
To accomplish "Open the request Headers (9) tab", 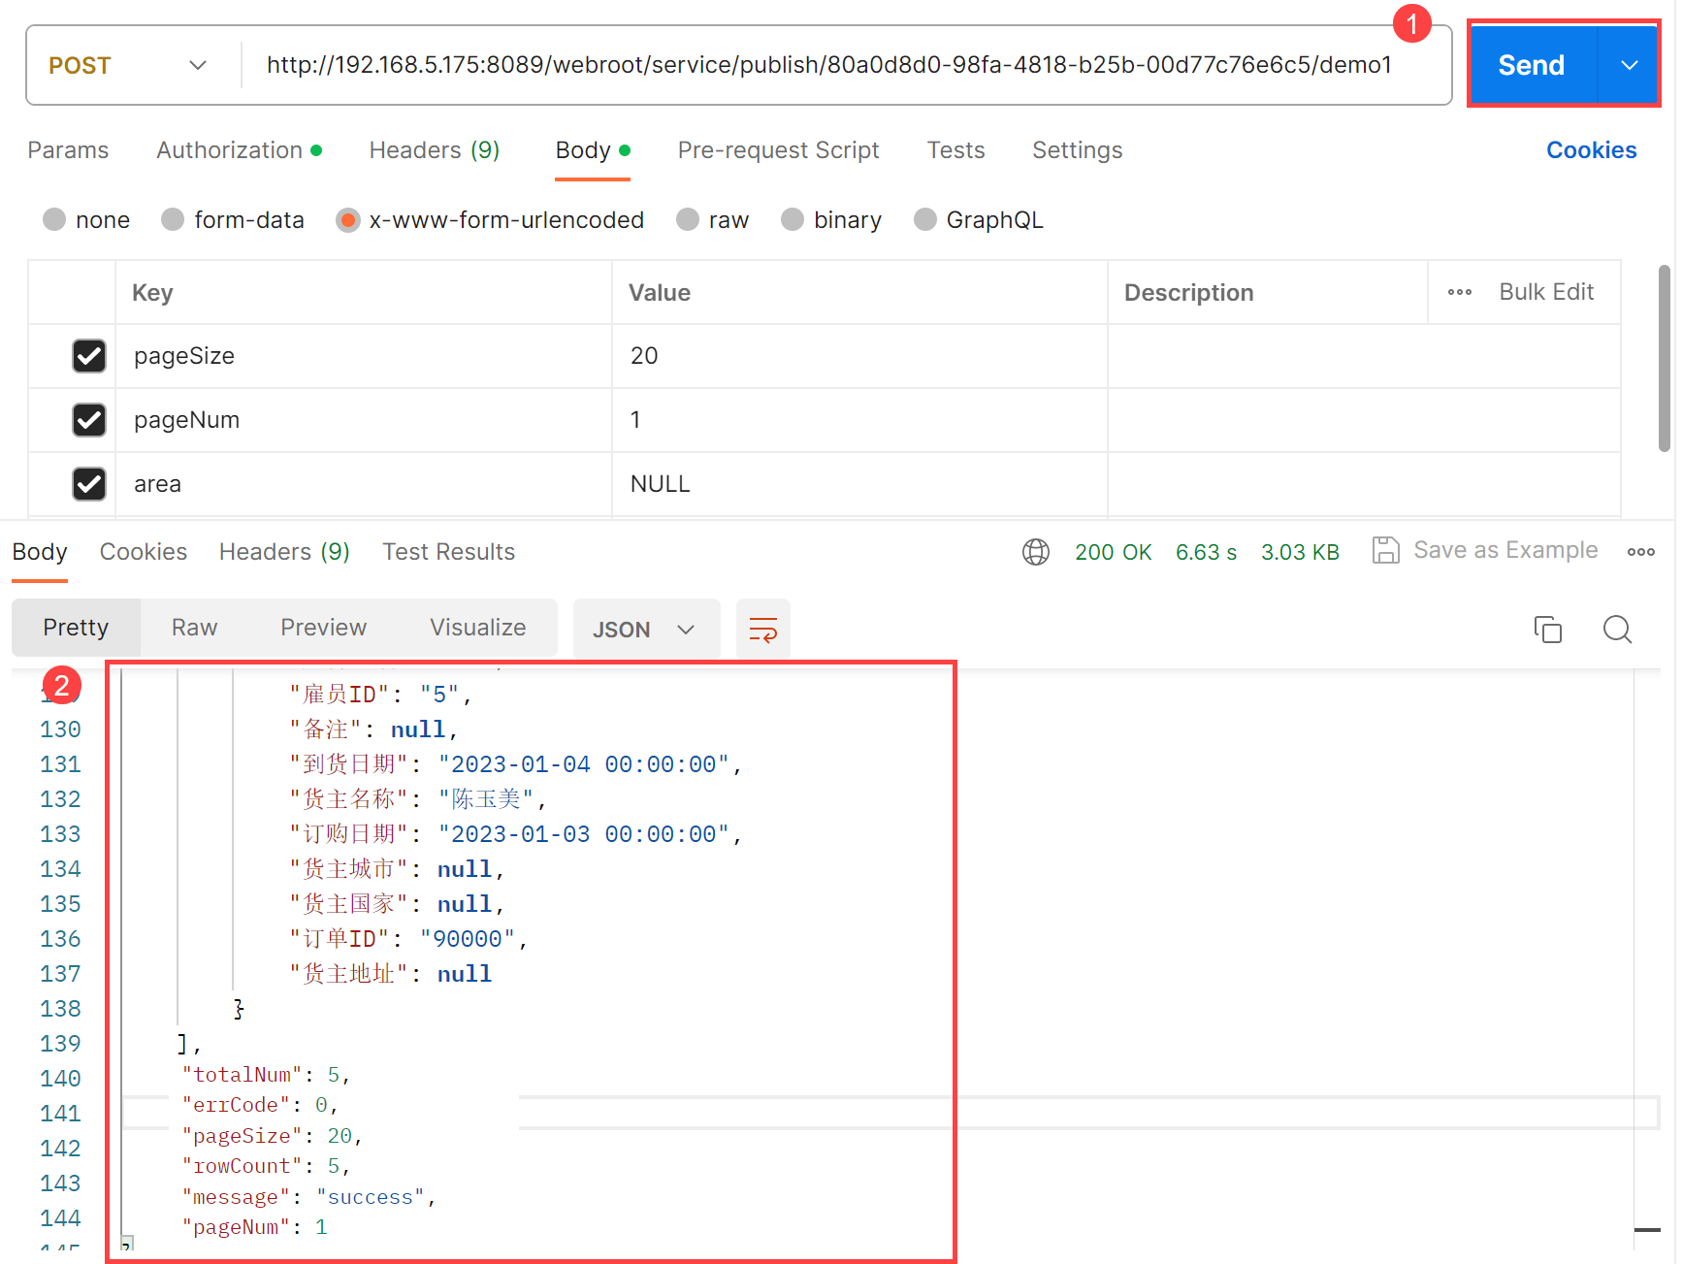I will tap(435, 150).
